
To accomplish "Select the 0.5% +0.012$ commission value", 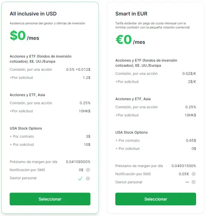I will point(78,70).
